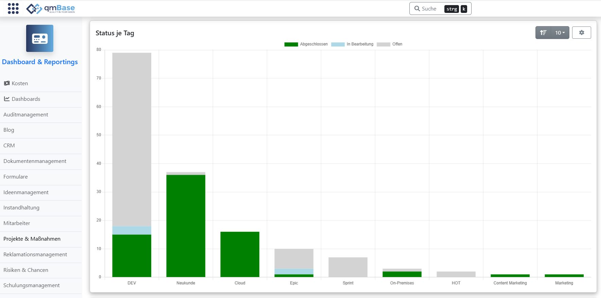
Task: Click the Dashboard & Reportings heading link
Action: click(x=40, y=62)
